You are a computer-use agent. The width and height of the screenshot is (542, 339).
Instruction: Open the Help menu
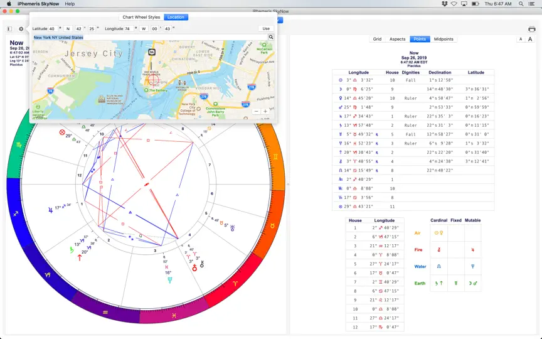pos(70,4)
